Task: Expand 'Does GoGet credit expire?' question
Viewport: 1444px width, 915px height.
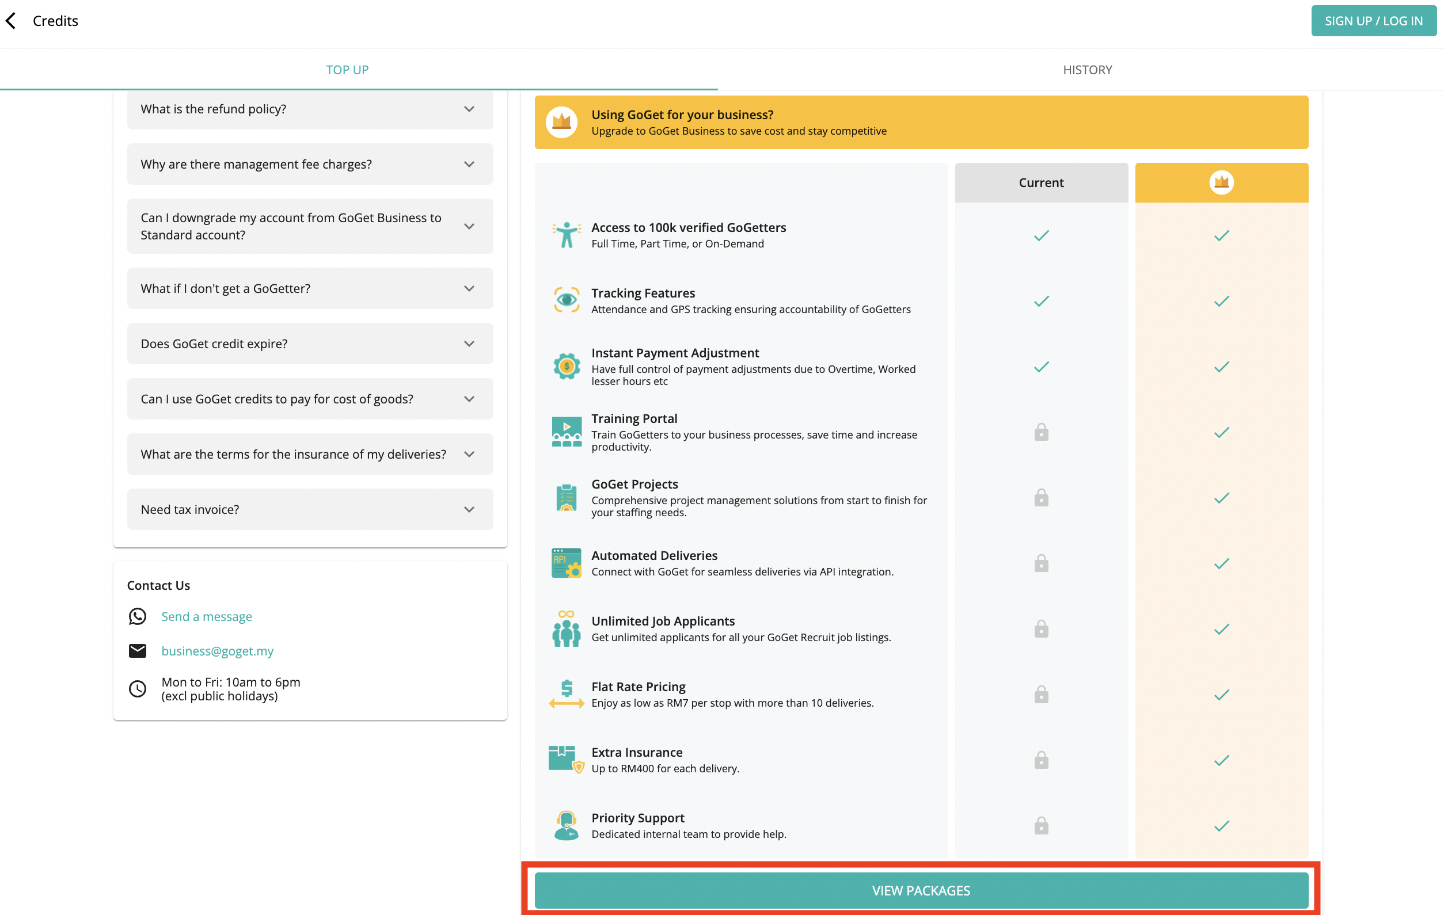Action: [310, 344]
